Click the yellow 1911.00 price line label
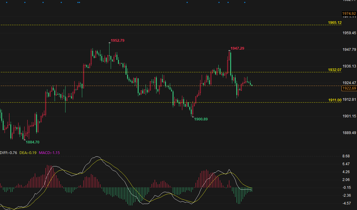 335,100
